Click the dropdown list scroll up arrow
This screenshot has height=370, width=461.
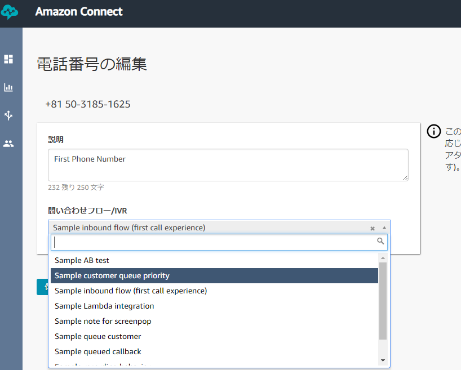click(383, 258)
